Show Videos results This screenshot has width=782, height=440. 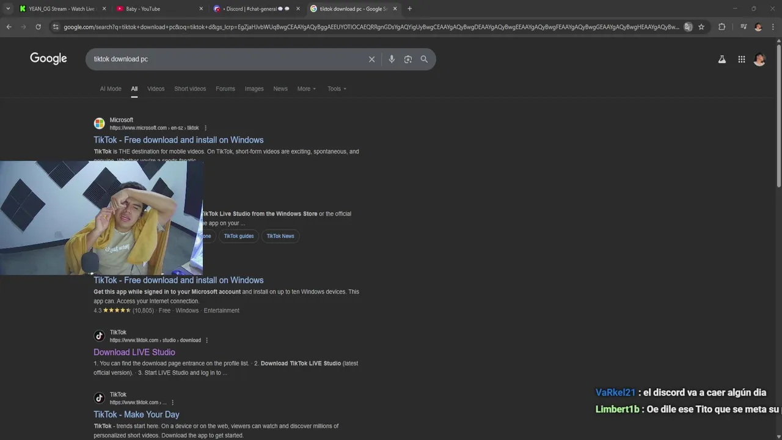(x=156, y=89)
